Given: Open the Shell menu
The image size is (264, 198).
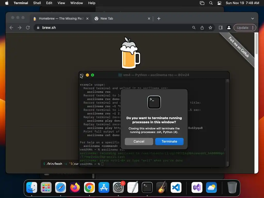Looking at the screenshot, I should pyautogui.click(x=37, y=3).
